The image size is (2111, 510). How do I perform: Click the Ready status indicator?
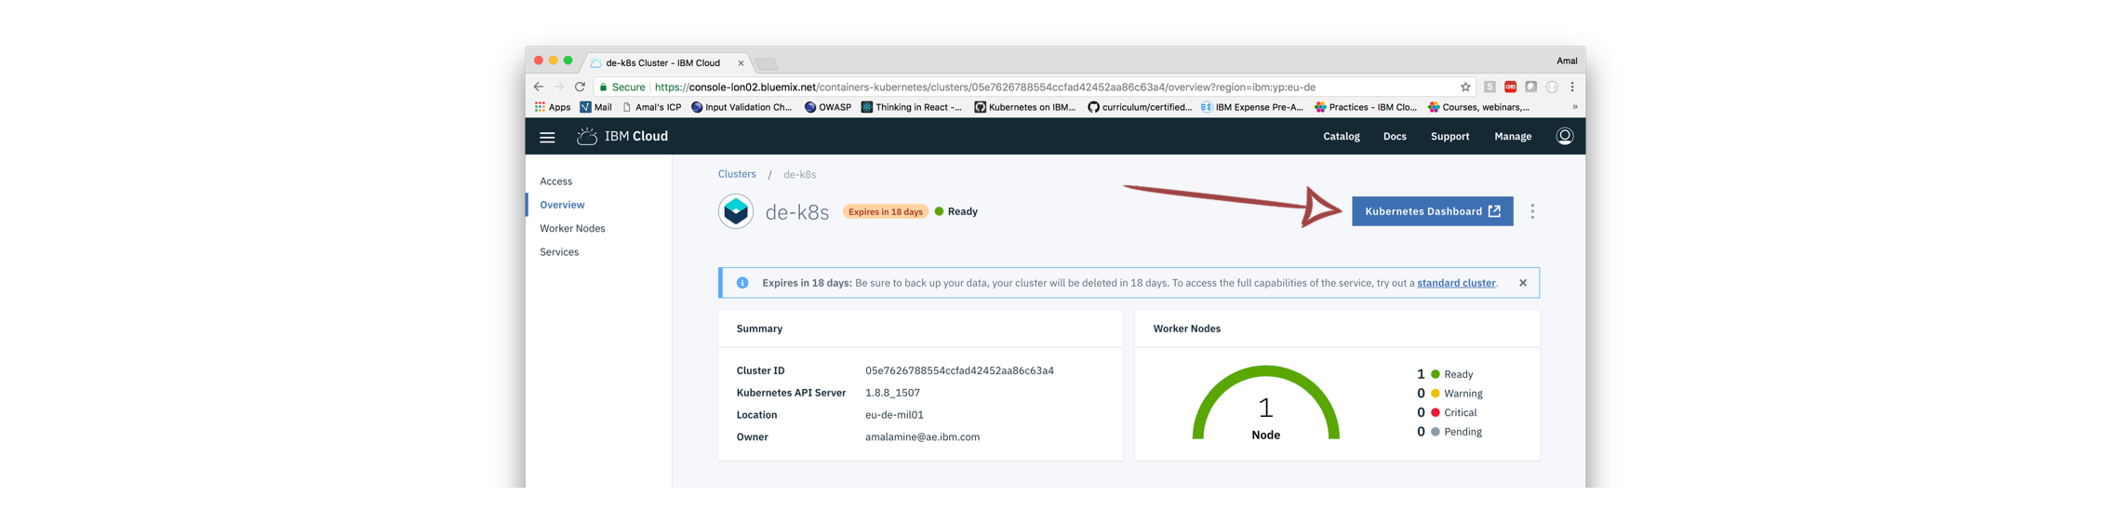tap(955, 212)
